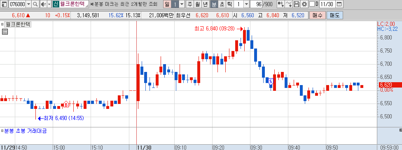Click the HC:-3.22 indicator text

point(388,28)
